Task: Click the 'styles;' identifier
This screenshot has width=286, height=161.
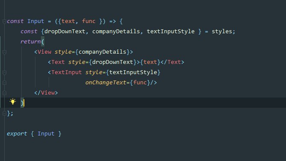Action: point(223,32)
